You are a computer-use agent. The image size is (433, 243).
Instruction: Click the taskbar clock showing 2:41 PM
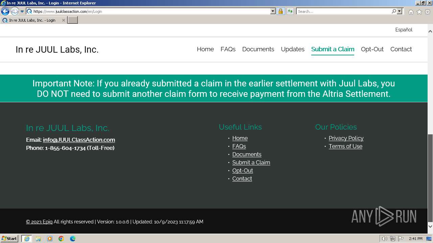click(x=415, y=239)
